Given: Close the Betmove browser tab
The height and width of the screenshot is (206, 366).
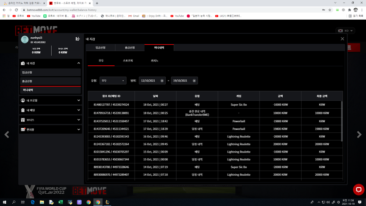Looking at the screenshot, I should (89, 3).
